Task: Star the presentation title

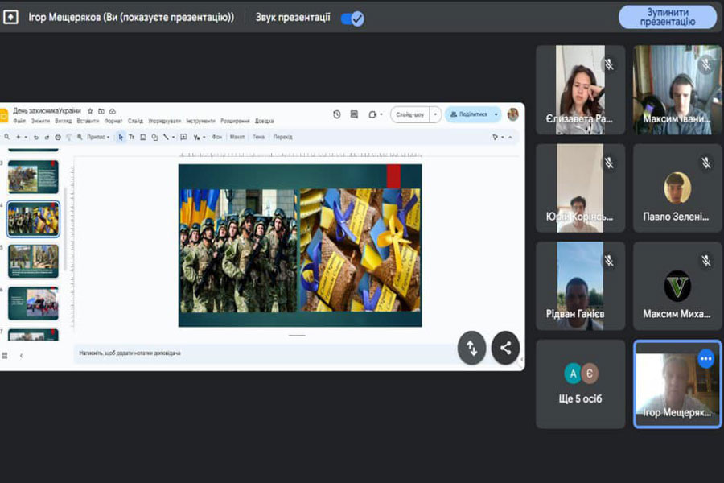Action: pos(90,110)
